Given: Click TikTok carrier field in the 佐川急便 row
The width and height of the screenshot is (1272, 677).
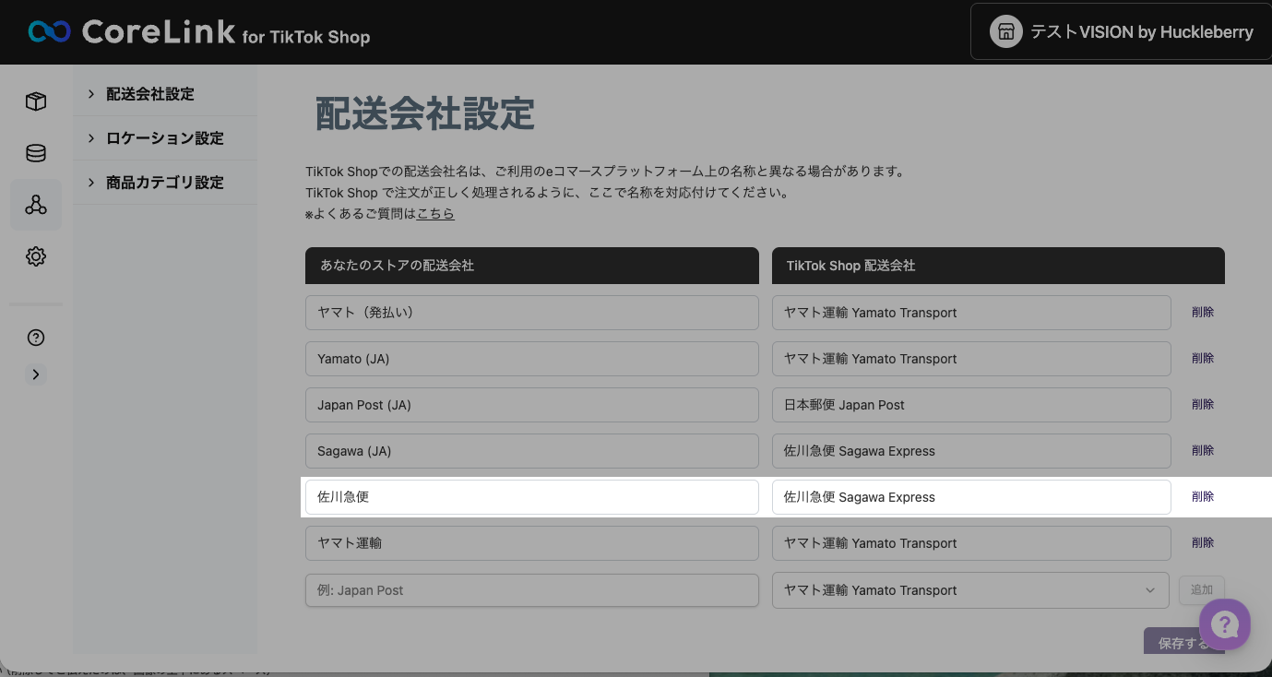Looking at the screenshot, I should tap(971, 497).
